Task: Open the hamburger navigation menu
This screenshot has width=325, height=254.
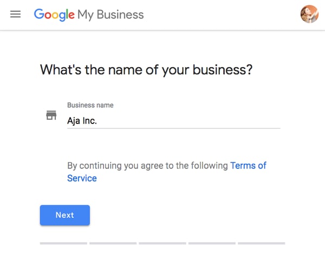Action: pyautogui.click(x=15, y=15)
